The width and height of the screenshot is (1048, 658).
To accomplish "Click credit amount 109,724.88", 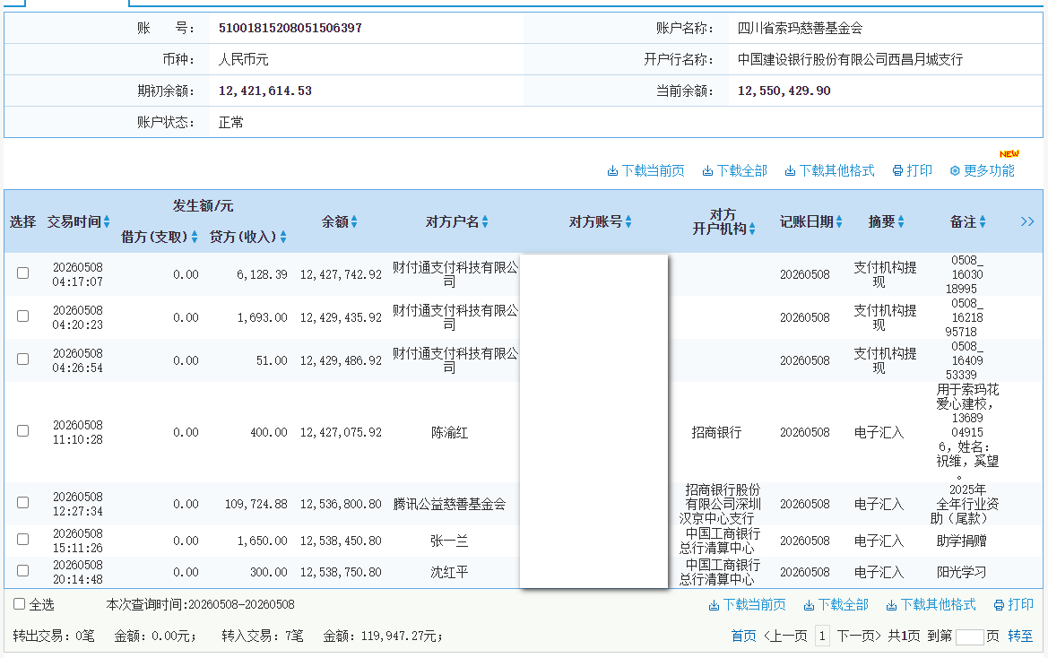I will tap(256, 504).
